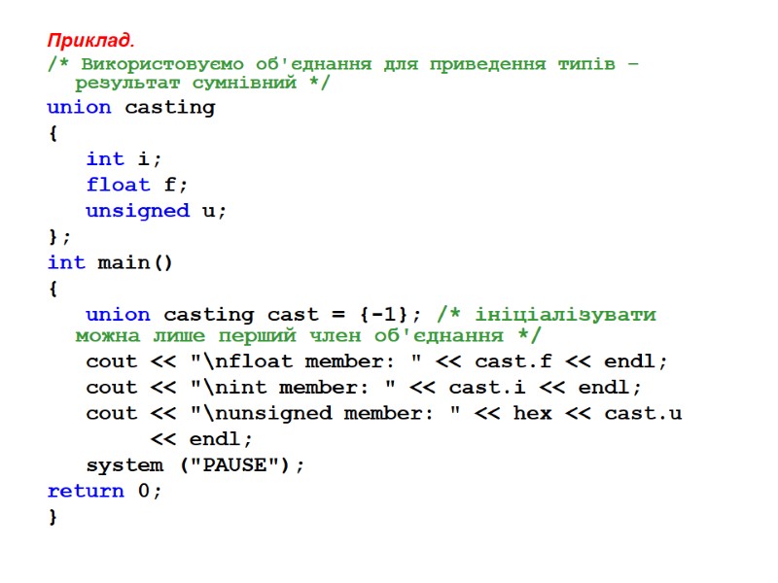Click the cout line with "\nfloat member:"
This screenshot has width=778, height=583.
coord(376,361)
